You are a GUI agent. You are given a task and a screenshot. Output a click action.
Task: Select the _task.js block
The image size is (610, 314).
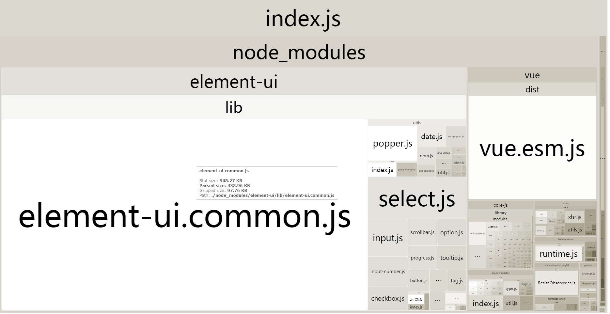[493, 227]
